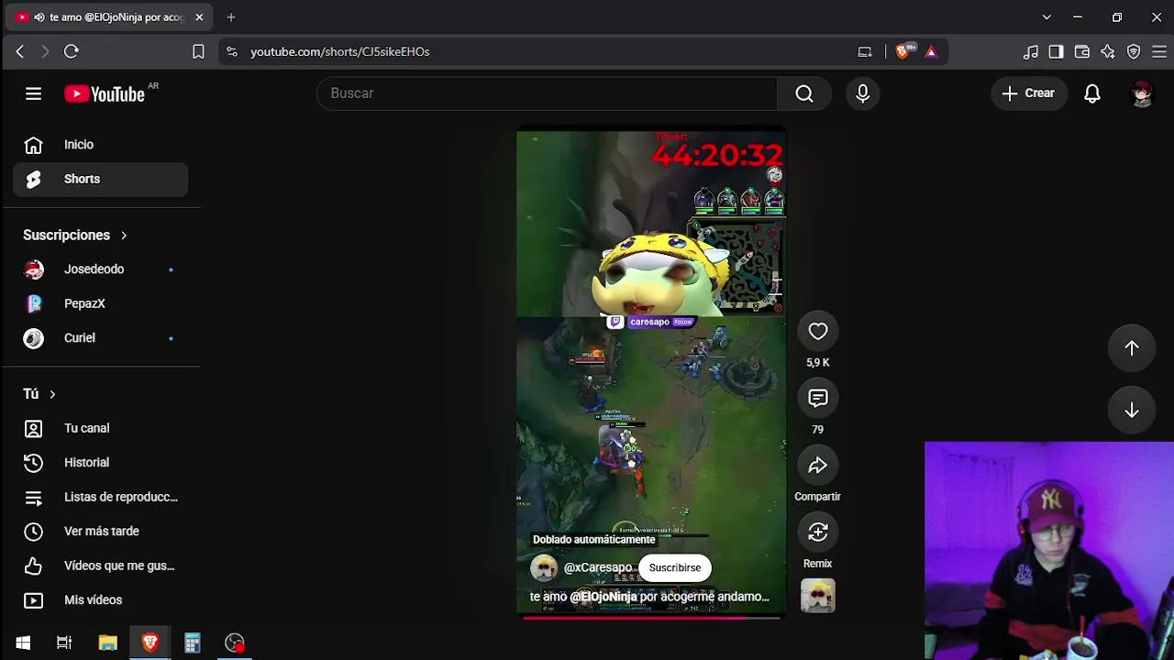This screenshot has width=1174, height=660.
Task: Click the Brave taskbar icon
Action: tap(150, 643)
